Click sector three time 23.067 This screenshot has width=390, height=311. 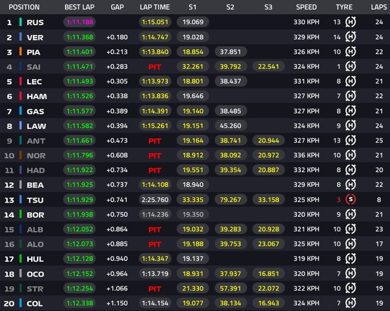[x=268, y=243]
